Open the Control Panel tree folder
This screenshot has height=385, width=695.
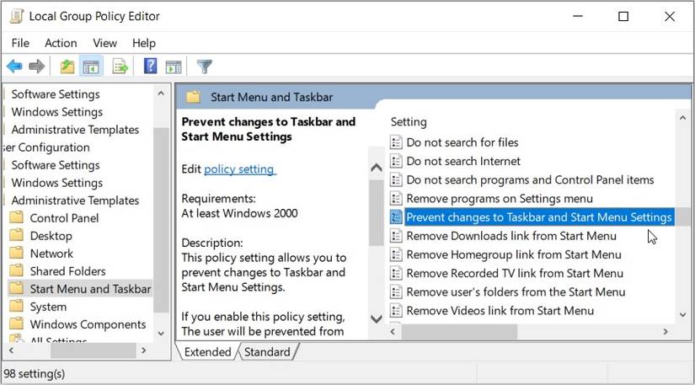click(64, 218)
